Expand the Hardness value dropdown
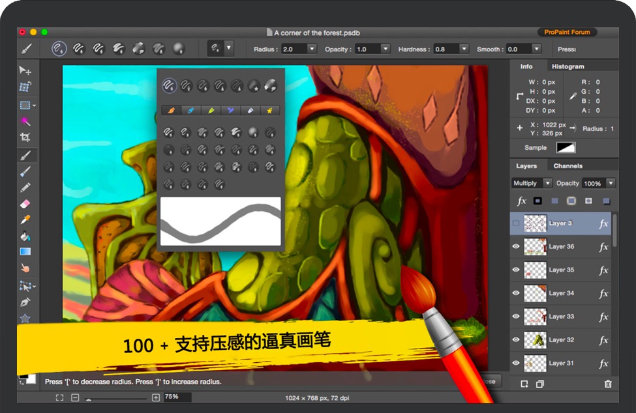The image size is (636, 413). 464,49
